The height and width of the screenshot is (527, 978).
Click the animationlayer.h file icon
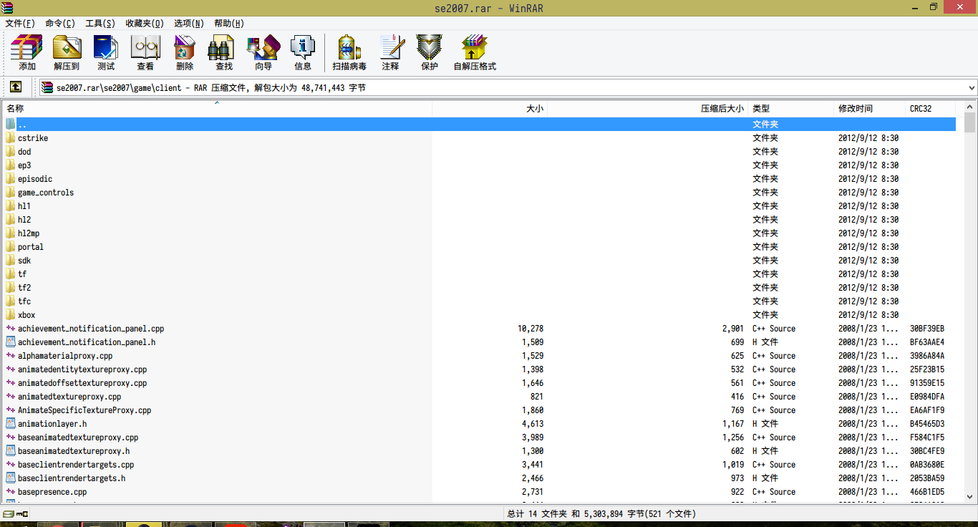coord(10,424)
